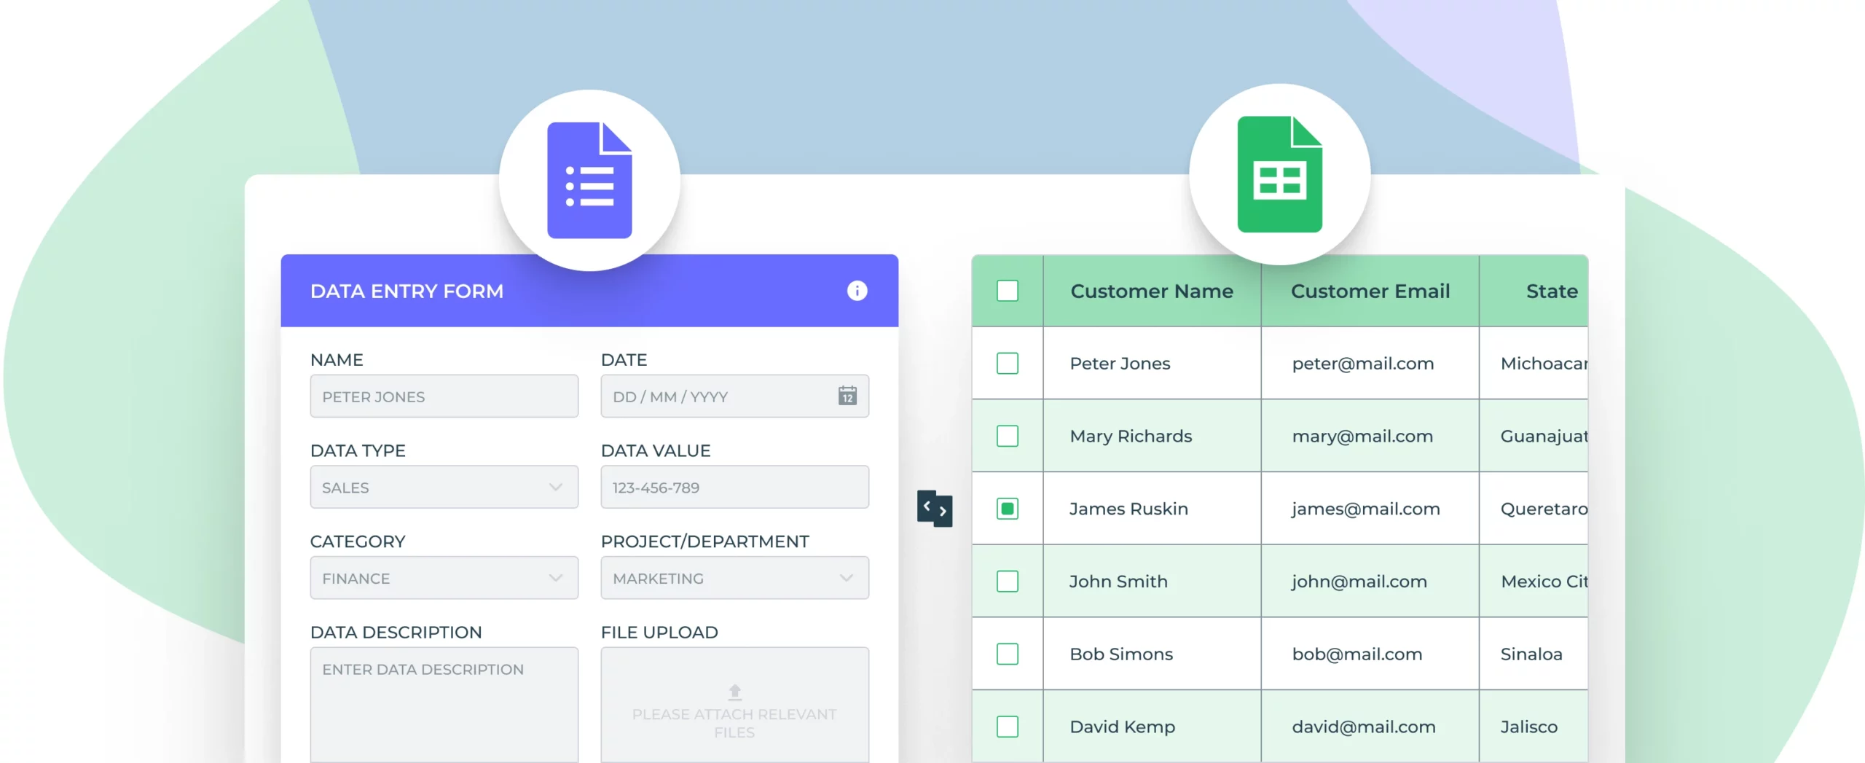The image size is (1865, 763).
Task: Click the code arrows icon between panels
Action: coord(935,509)
